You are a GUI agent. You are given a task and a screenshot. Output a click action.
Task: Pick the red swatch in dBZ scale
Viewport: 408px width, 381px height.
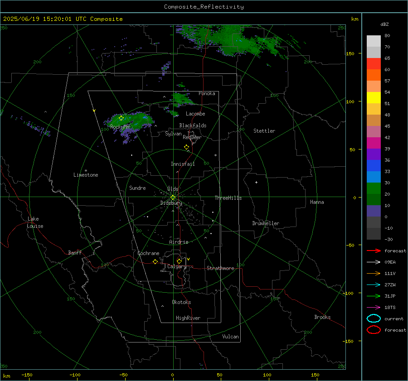click(x=374, y=63)
